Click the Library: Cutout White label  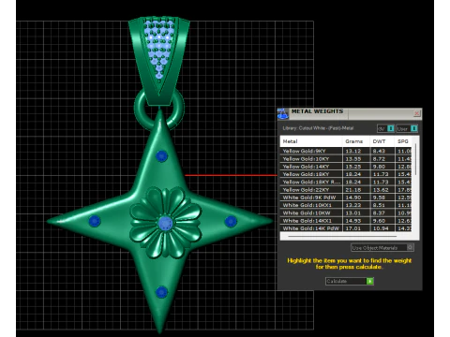(x=318, y=128)
